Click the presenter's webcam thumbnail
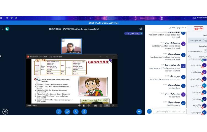207x132 pixels. click(71, 46)
